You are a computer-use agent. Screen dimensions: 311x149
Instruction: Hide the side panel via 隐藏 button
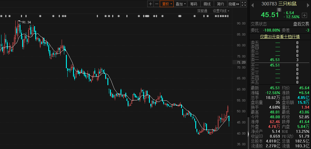pyautogui.click(x=234, y=4)
